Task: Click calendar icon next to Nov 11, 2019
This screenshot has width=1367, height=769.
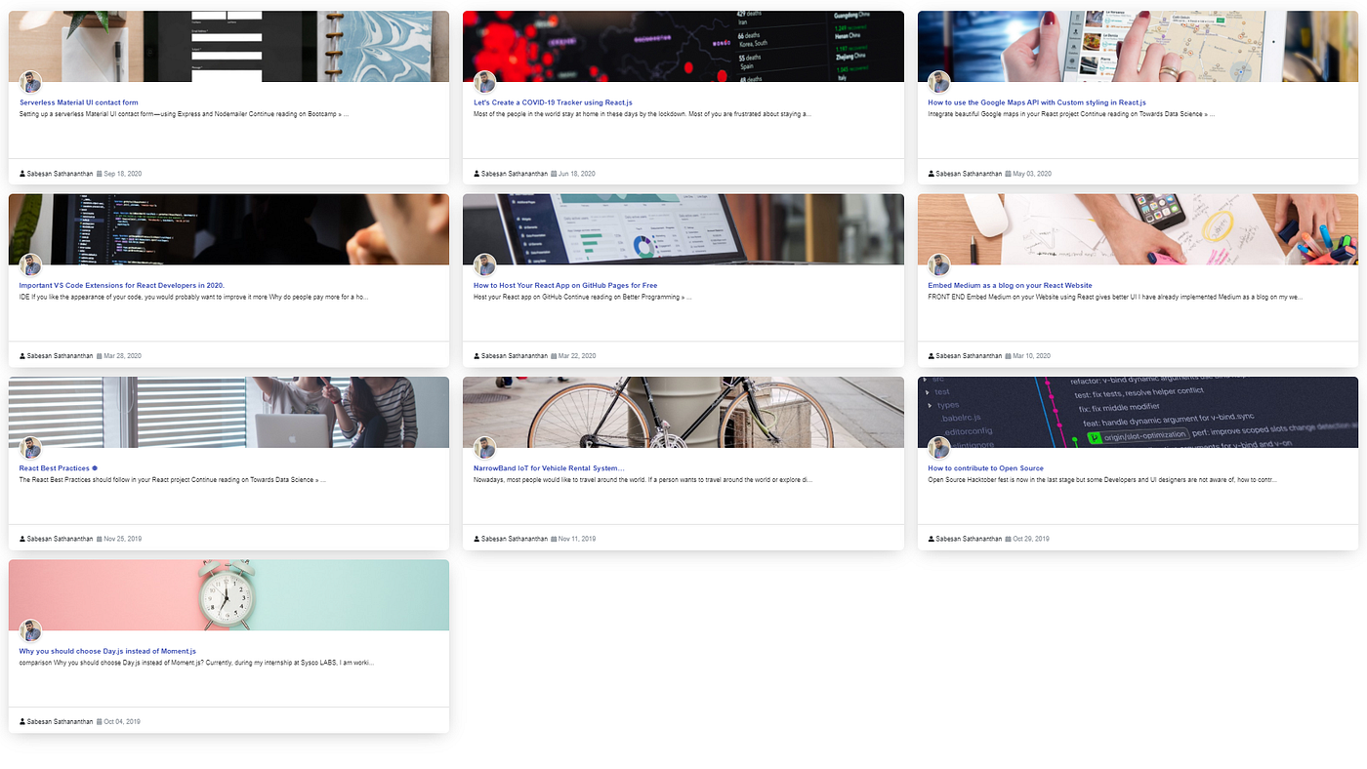Action: pos(554,539)
